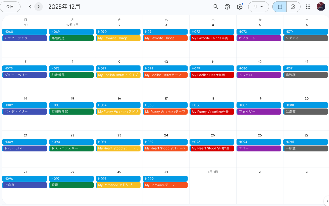Open event H084 on the 16th
329x206 pixels.
(x=118, y=105)
